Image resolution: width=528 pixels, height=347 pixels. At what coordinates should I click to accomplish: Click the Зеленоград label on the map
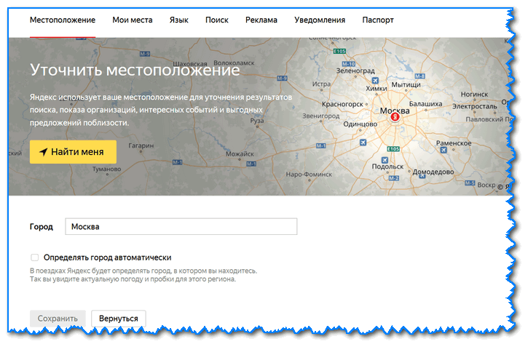(x=355, y=71)
